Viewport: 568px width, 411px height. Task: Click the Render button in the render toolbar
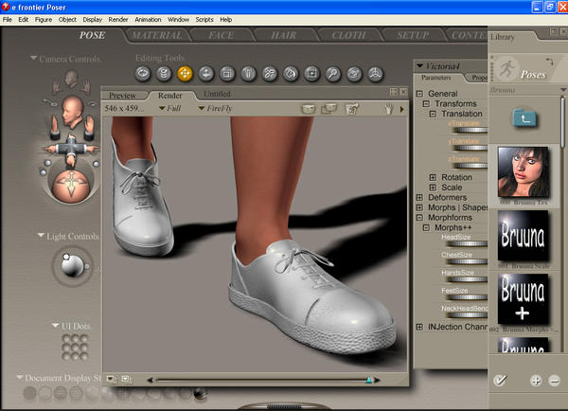point(308,108)
